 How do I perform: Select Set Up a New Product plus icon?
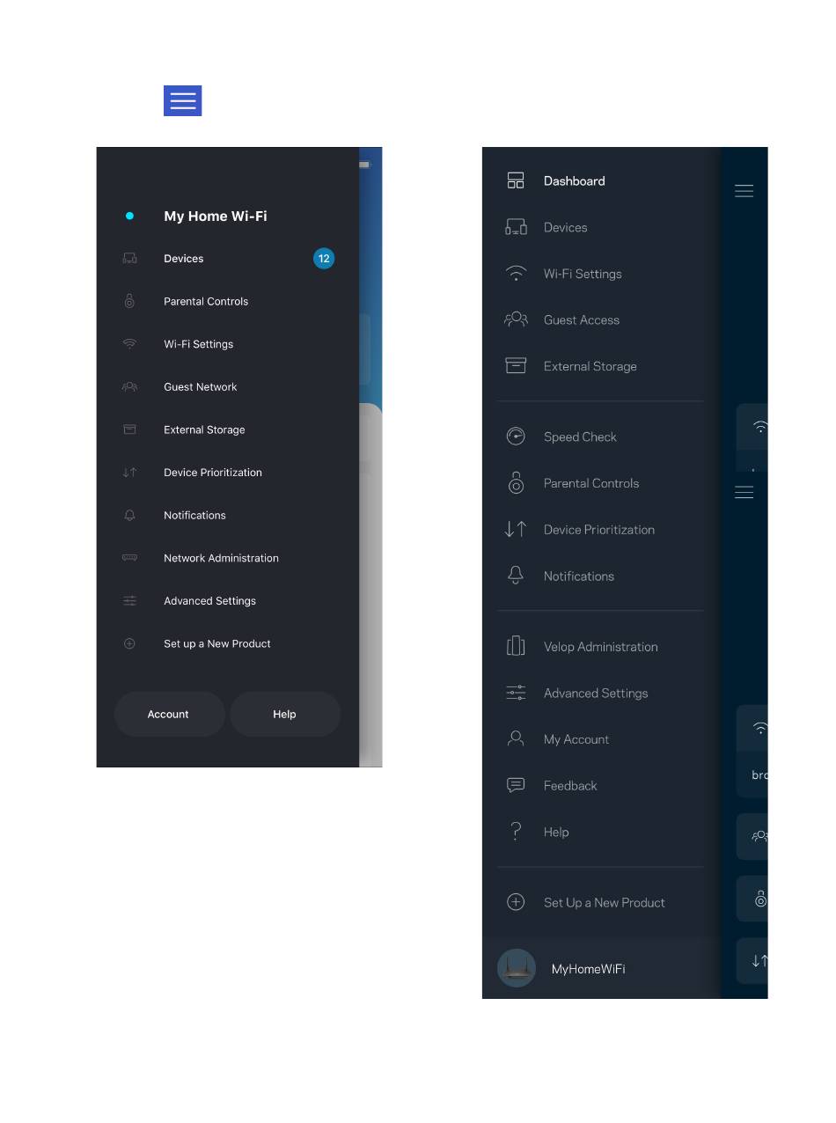coord(516,902)
